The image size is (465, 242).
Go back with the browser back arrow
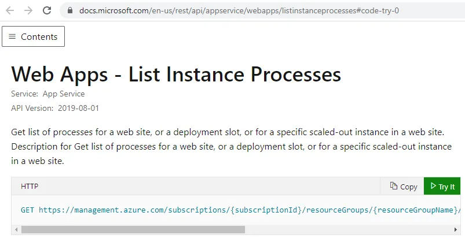coord(10,10)
